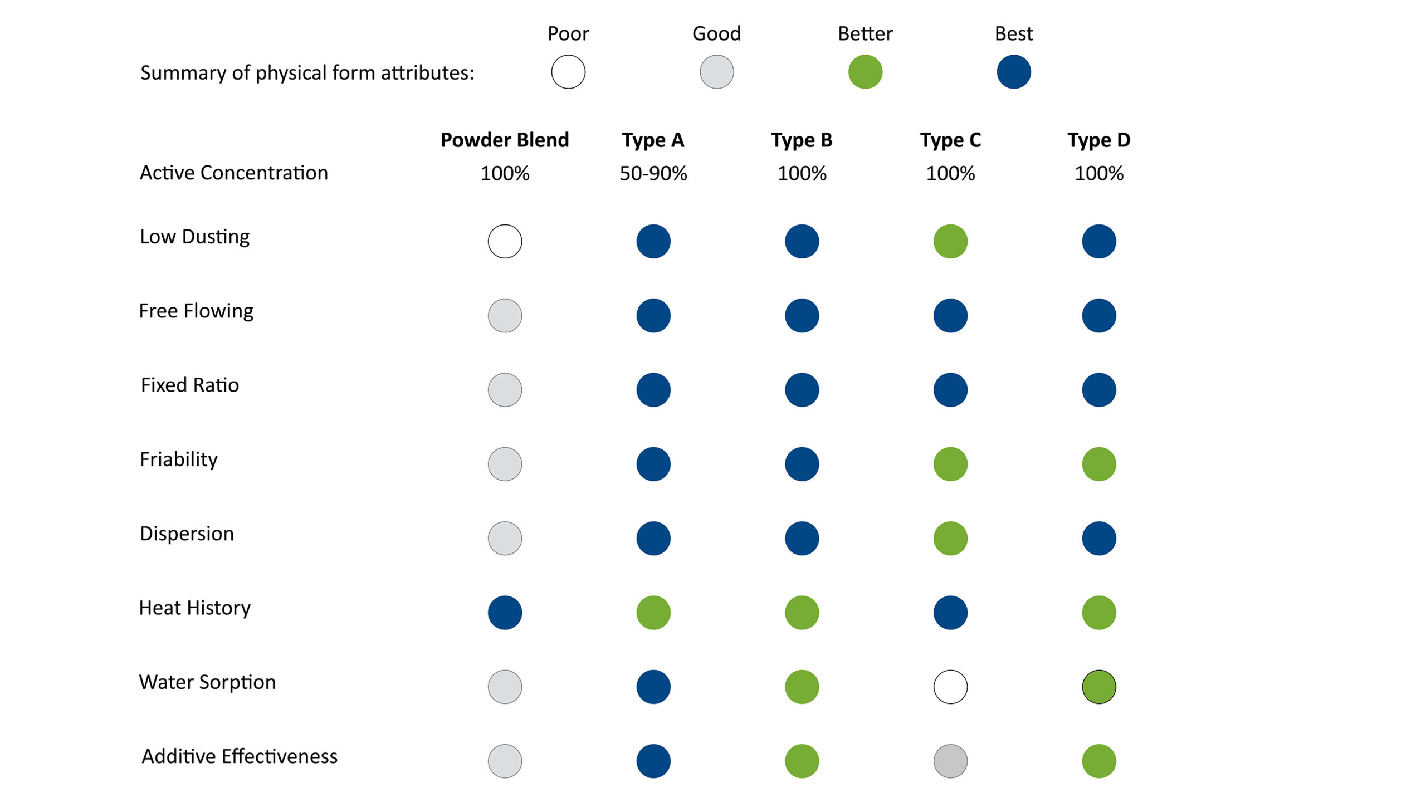Select Type D's Friability green dot
The width and height of the screenshot is (1426, 802).
click(x=1099, y=464)
